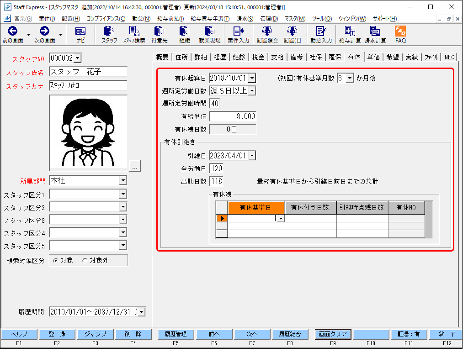Click the document icon beside 営業 menu
The height and width of the screenshot is (352, 468).
pyautogui.click(x=7, y=18)
